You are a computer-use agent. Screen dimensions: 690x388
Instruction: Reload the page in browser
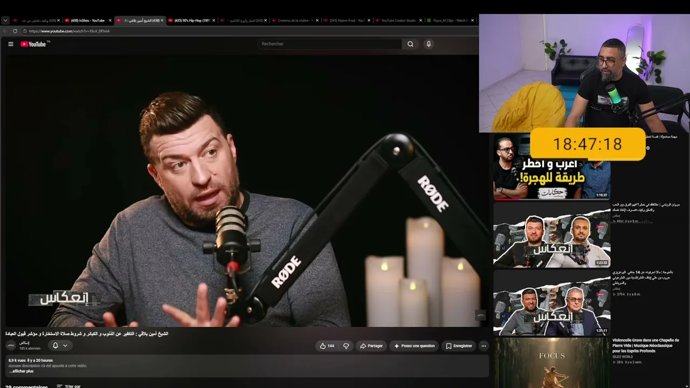point(15,31)
